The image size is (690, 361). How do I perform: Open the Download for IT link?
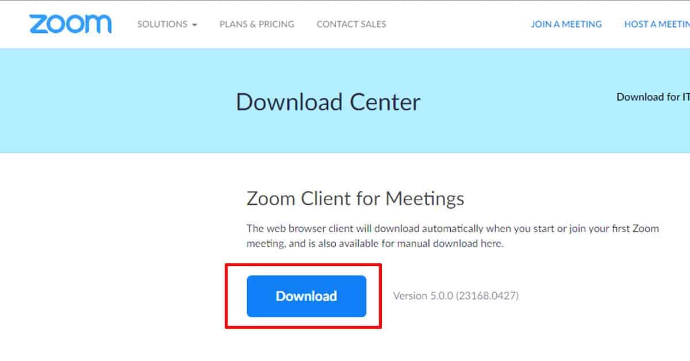point(653,97)
